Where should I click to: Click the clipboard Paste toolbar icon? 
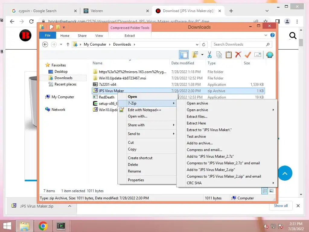point(229,55)
